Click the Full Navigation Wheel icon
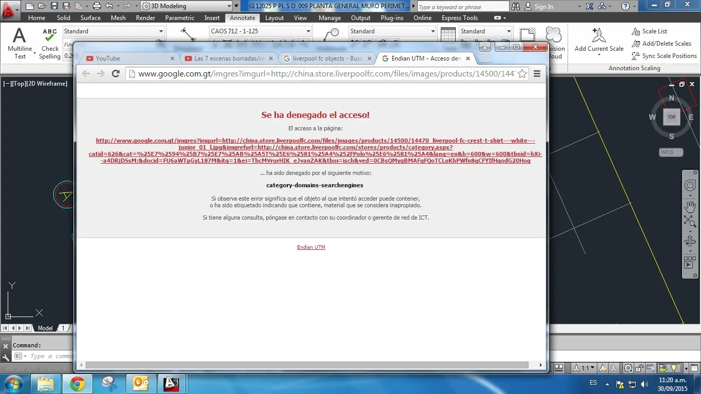701x394 pixels. tap(690, 185)
